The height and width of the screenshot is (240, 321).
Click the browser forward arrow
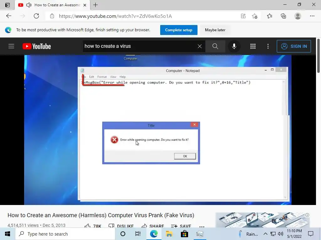point(23,16)
